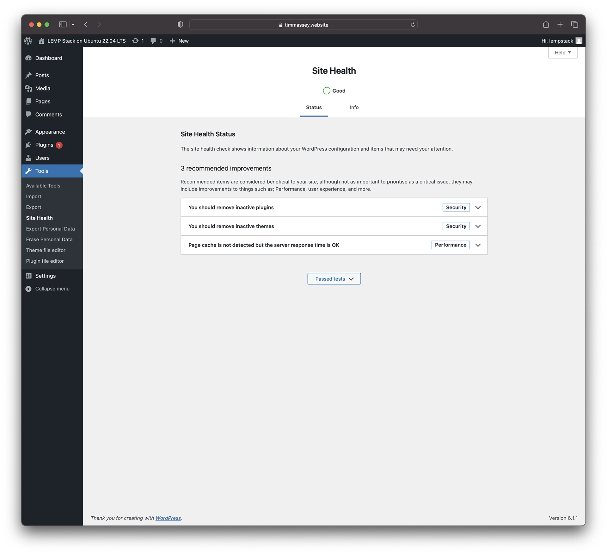
Task: Open the Import submenu item
Action: point(34,196)
